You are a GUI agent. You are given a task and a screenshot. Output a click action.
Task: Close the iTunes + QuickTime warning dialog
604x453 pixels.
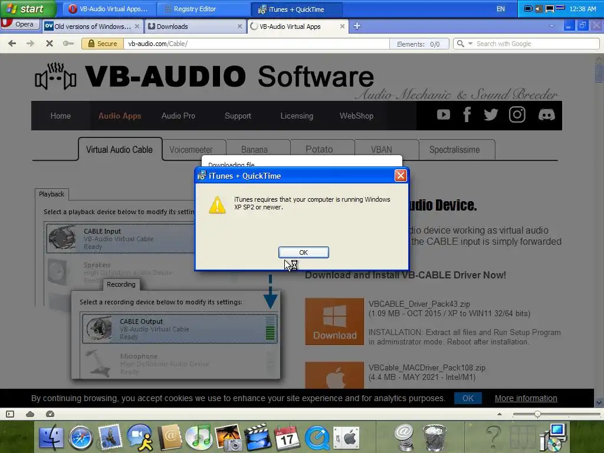pyautogui.click(x=401, y=176)
